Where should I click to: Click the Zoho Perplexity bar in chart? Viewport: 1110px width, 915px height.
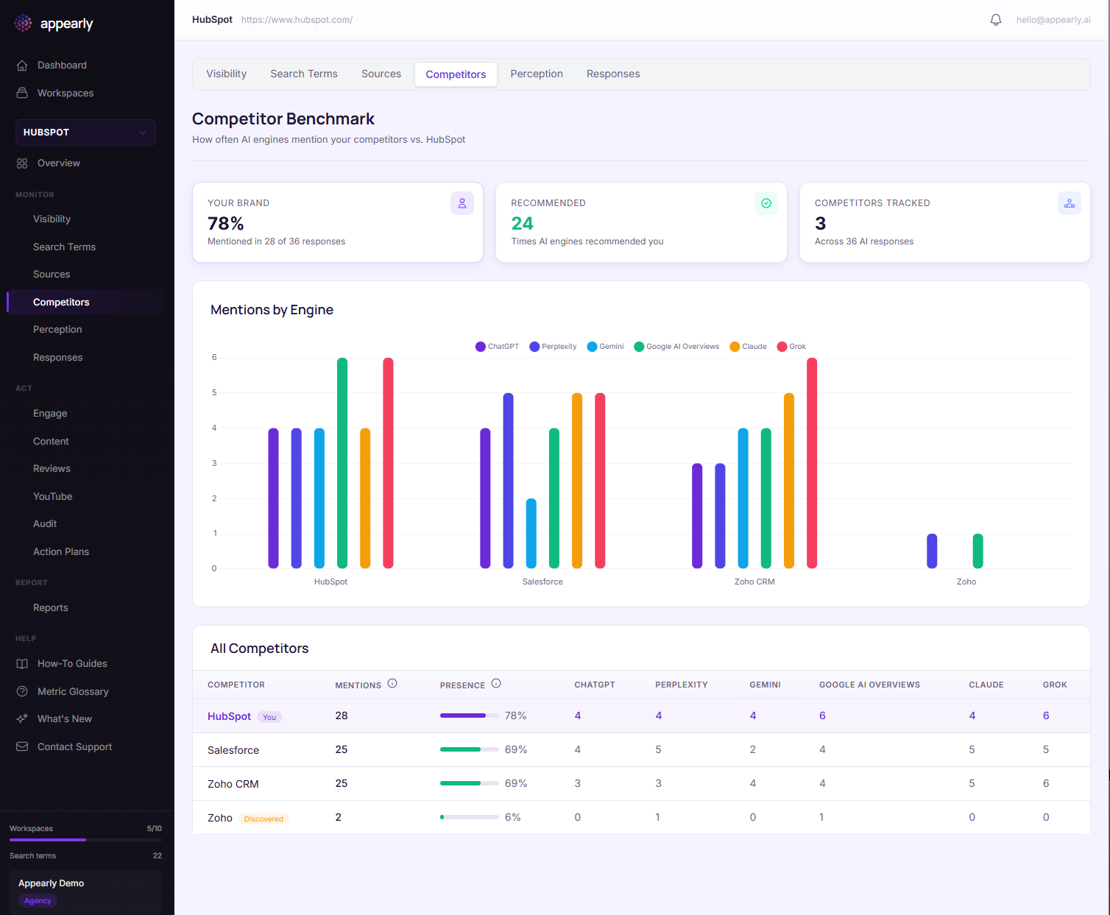point(932,551)
